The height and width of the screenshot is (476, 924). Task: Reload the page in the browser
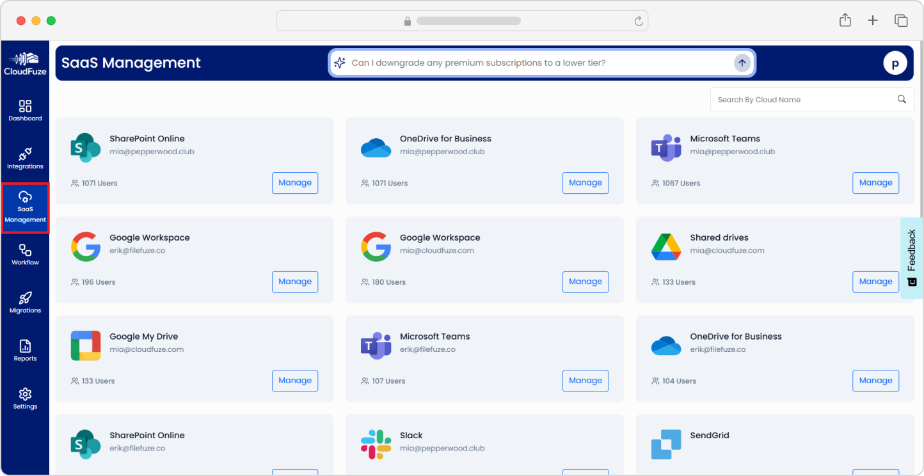tap(638, 21)
